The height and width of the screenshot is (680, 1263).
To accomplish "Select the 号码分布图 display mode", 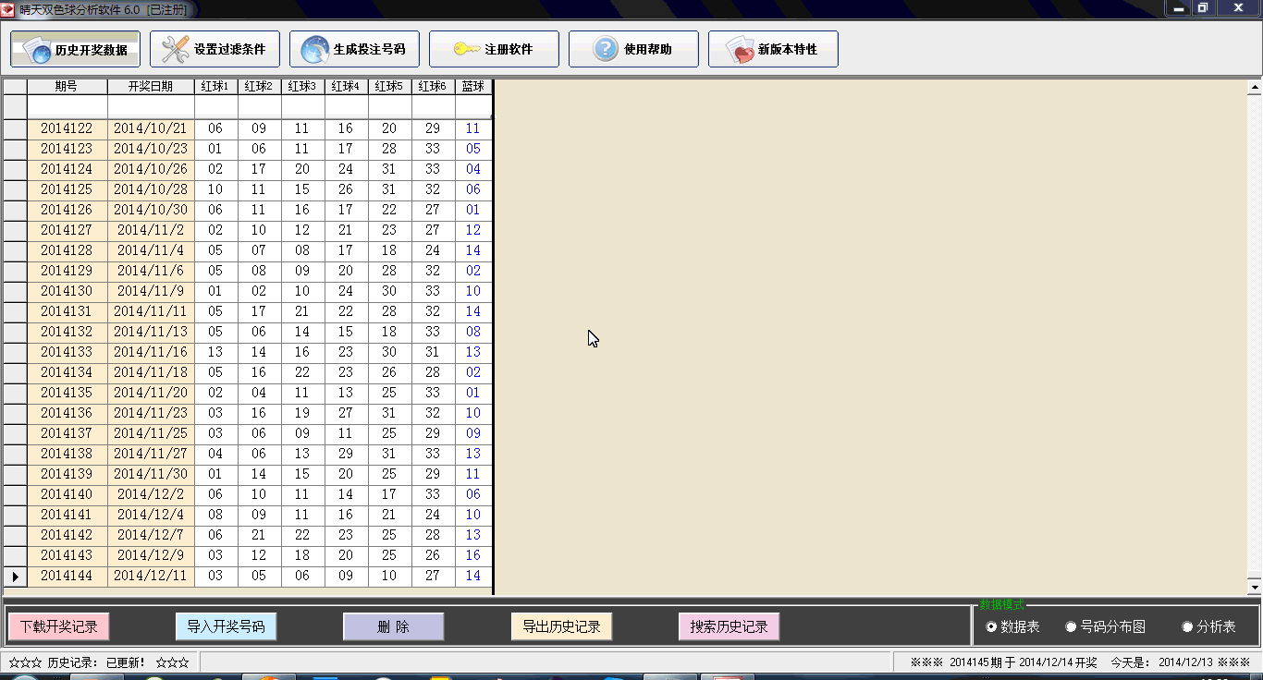I will point(1072,627).
